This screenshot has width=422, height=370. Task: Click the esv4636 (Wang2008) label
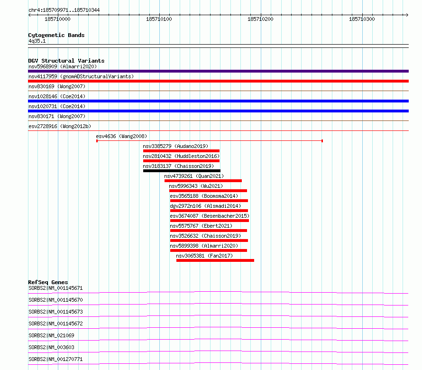121,136
